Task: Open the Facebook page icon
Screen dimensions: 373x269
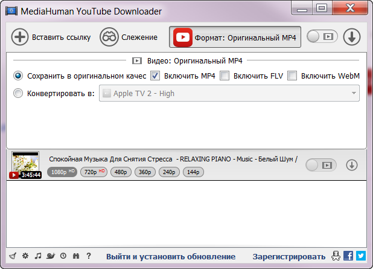Action: (348, 256)
